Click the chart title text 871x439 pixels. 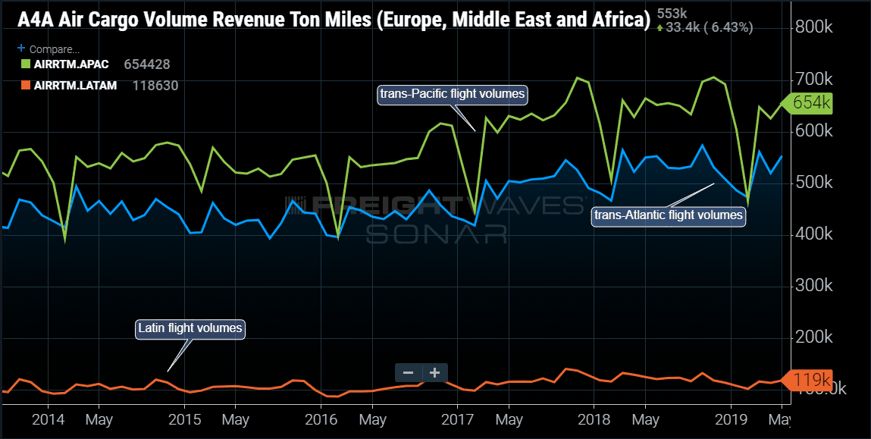[x=334, y=20]
